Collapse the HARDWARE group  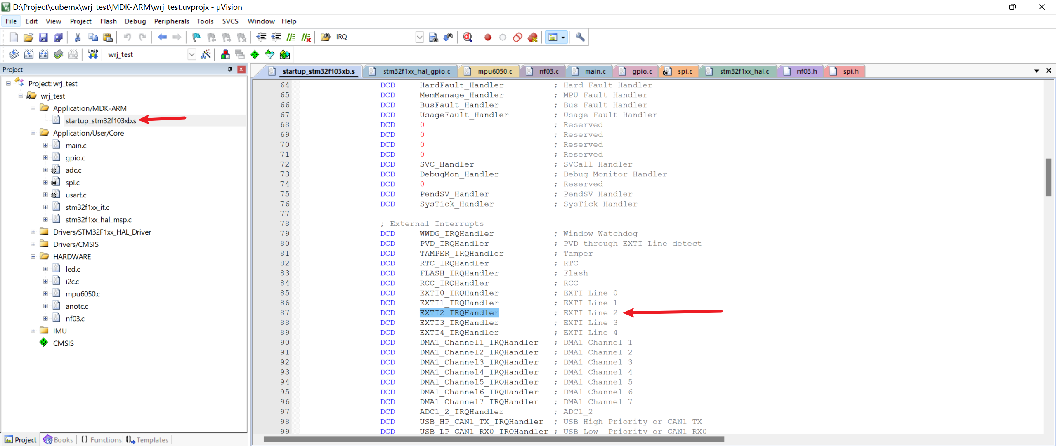33,257
